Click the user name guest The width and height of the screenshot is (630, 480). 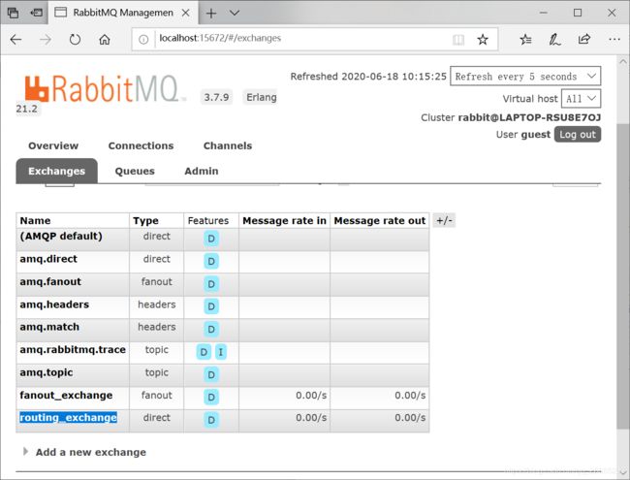pos(535,135)
